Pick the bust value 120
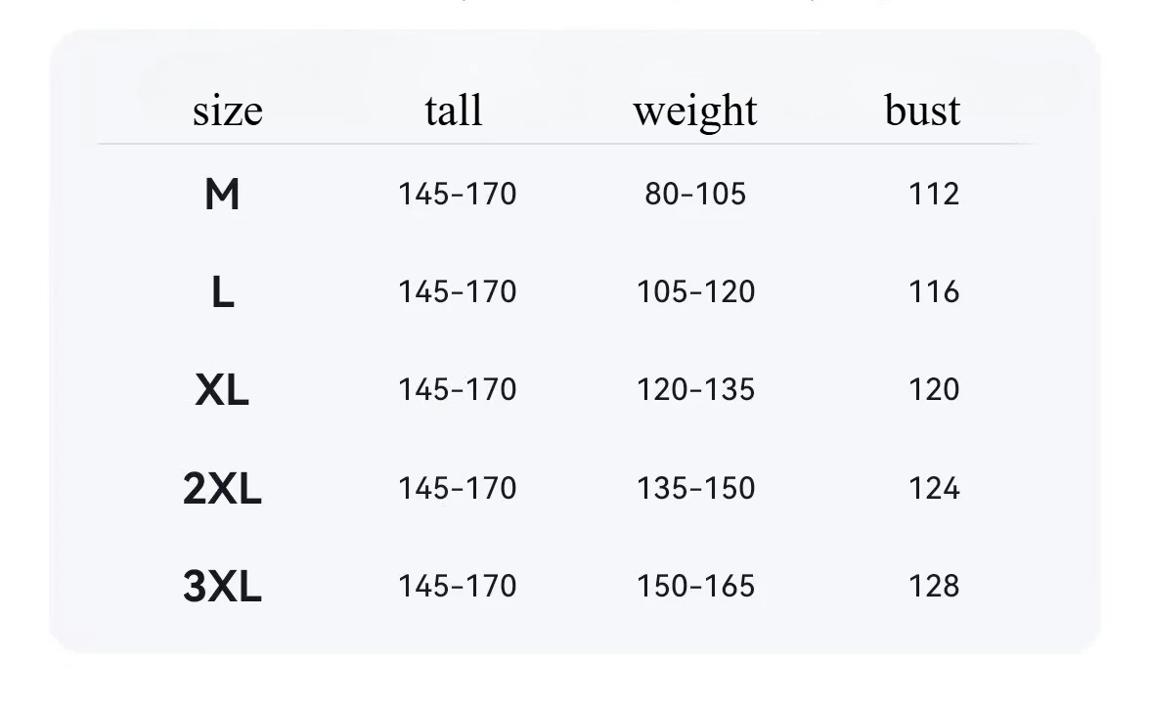The width and height of the screenshot is (1150, 707). coord(934,389)
